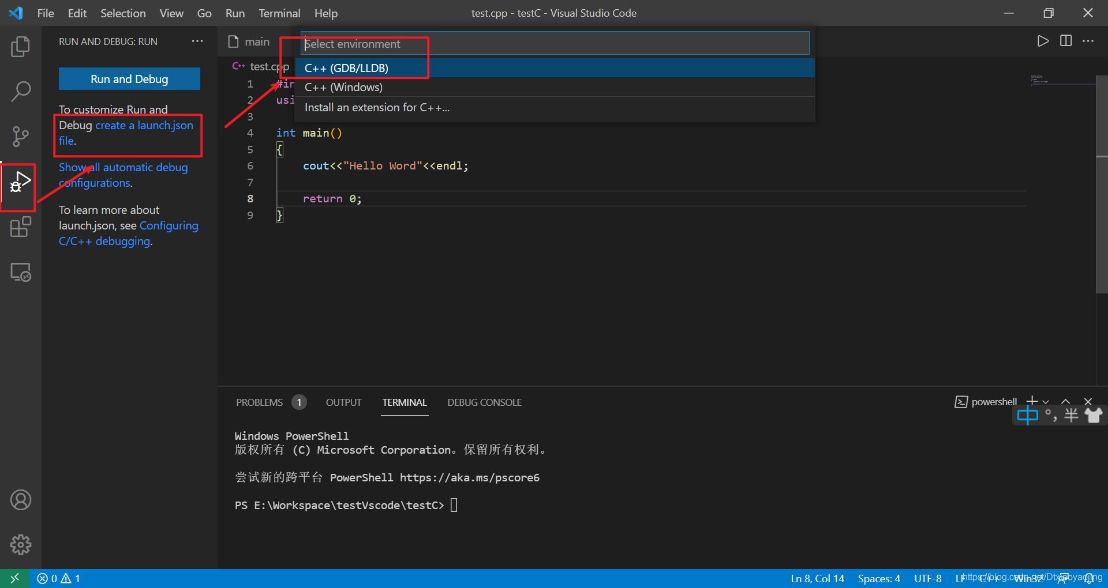The image size is (1108, 588).
Task: Click the editor vertical scrollbar
Action: (x=1102, y=184)
